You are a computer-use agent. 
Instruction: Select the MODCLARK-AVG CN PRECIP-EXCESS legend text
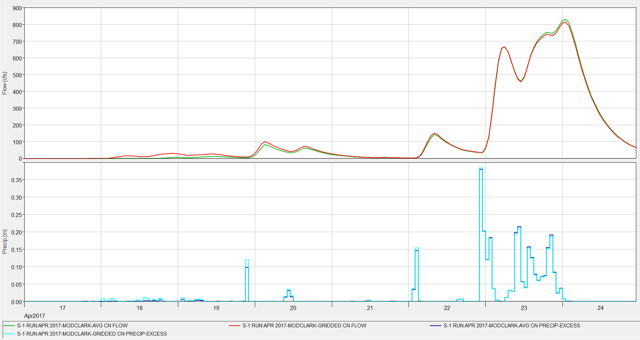click(x=511, y=326)
